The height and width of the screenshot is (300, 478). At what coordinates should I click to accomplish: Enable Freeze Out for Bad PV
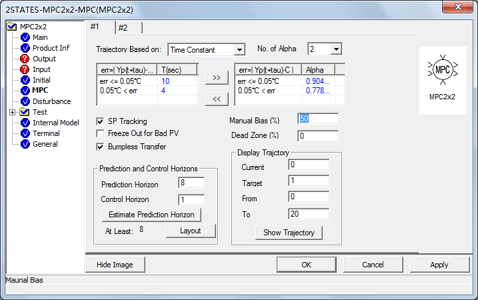(100, 133)
